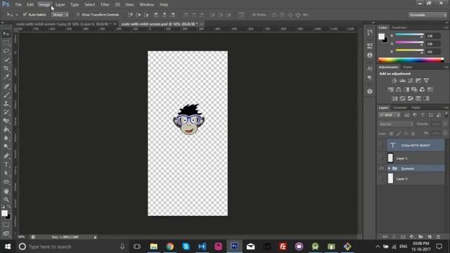Hide the group layer using its eye icon
The width and height of the screenshot is (450, 253).
point(381,169)
